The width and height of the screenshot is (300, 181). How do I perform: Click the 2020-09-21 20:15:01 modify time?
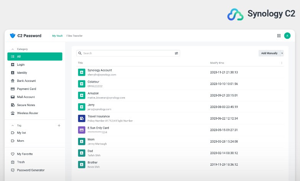click(224, 95)
